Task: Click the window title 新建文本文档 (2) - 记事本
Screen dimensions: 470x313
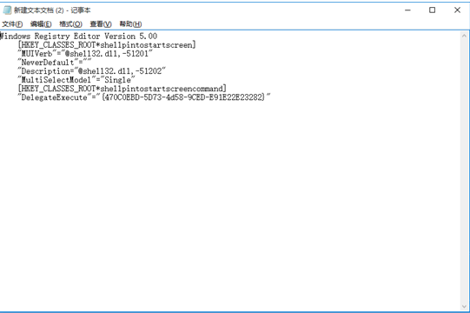Action: [x=52, y=10]
